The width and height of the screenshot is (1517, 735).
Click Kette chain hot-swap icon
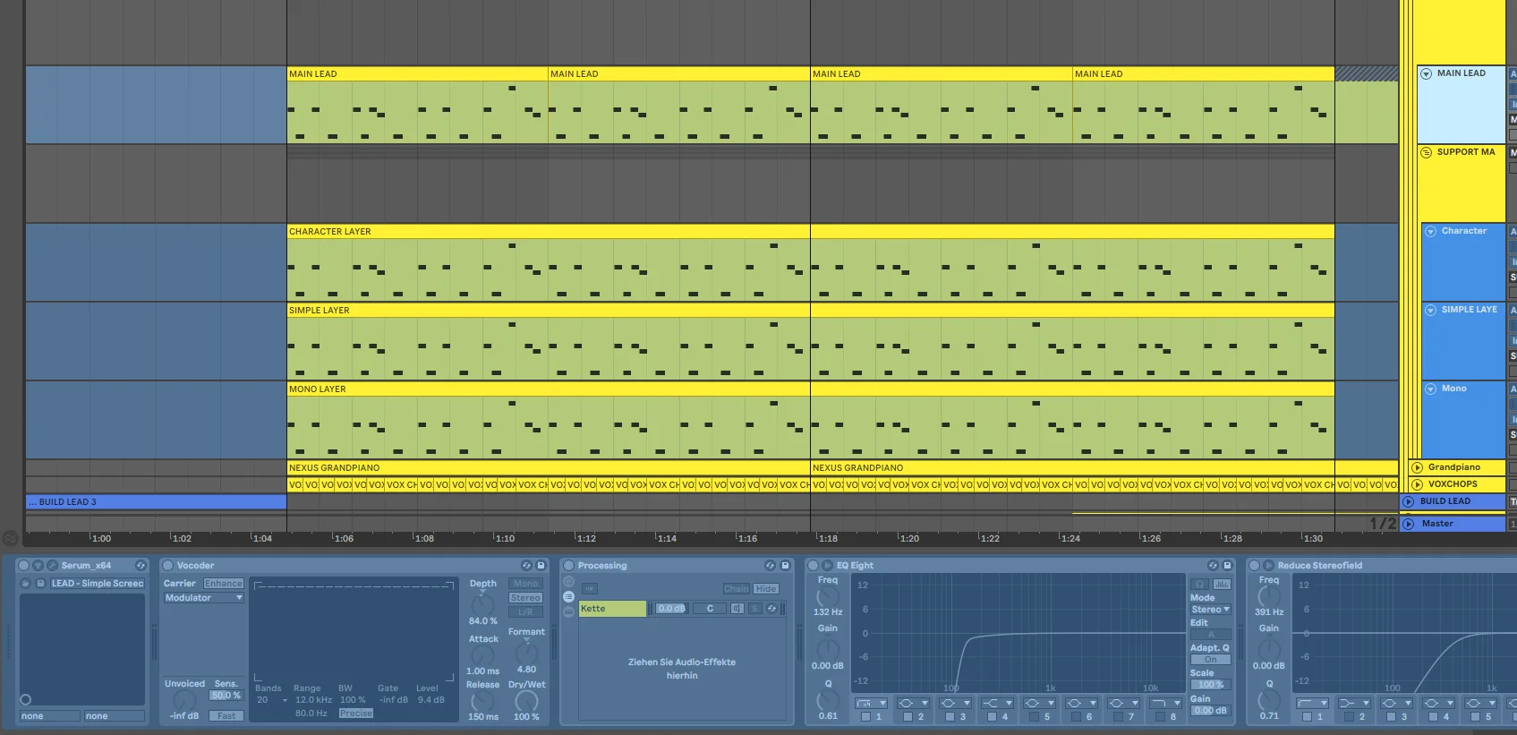771,609
